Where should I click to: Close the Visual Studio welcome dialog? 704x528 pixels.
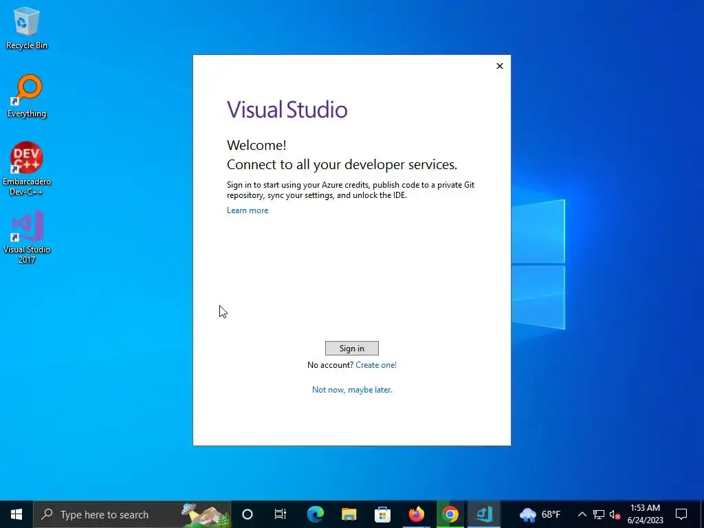point(500,66)
